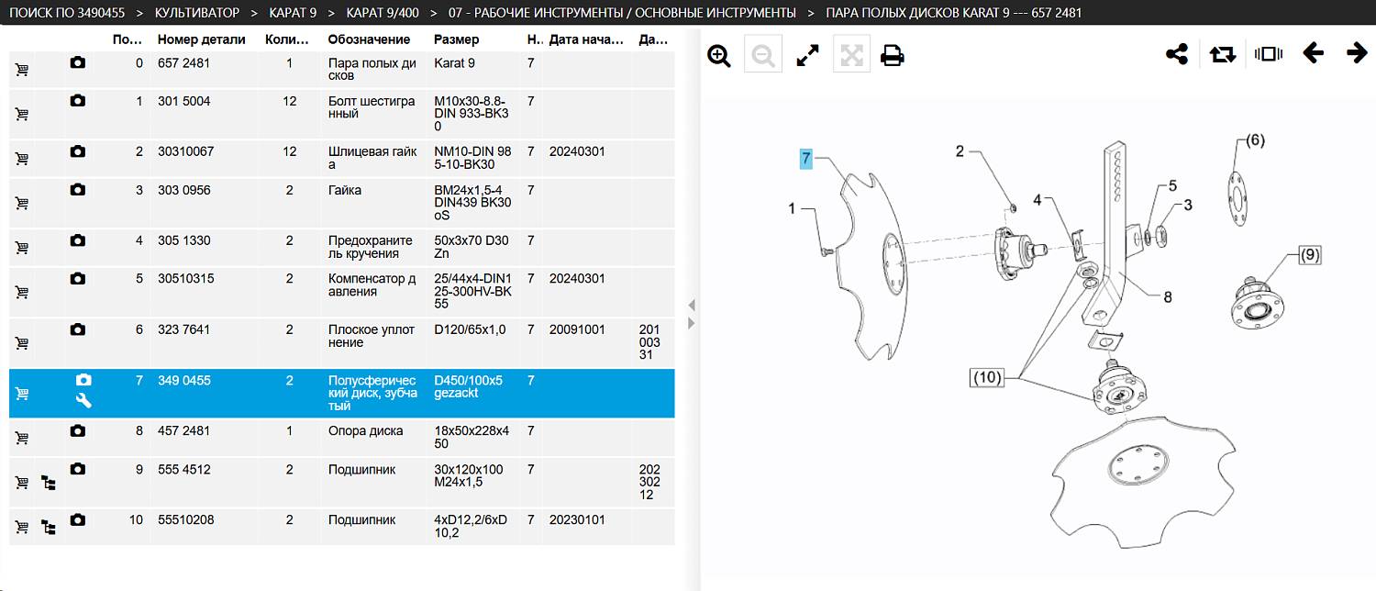Click the size text D450/100x5 gezackt
The image size is (1376, 591).
point(468,386)
